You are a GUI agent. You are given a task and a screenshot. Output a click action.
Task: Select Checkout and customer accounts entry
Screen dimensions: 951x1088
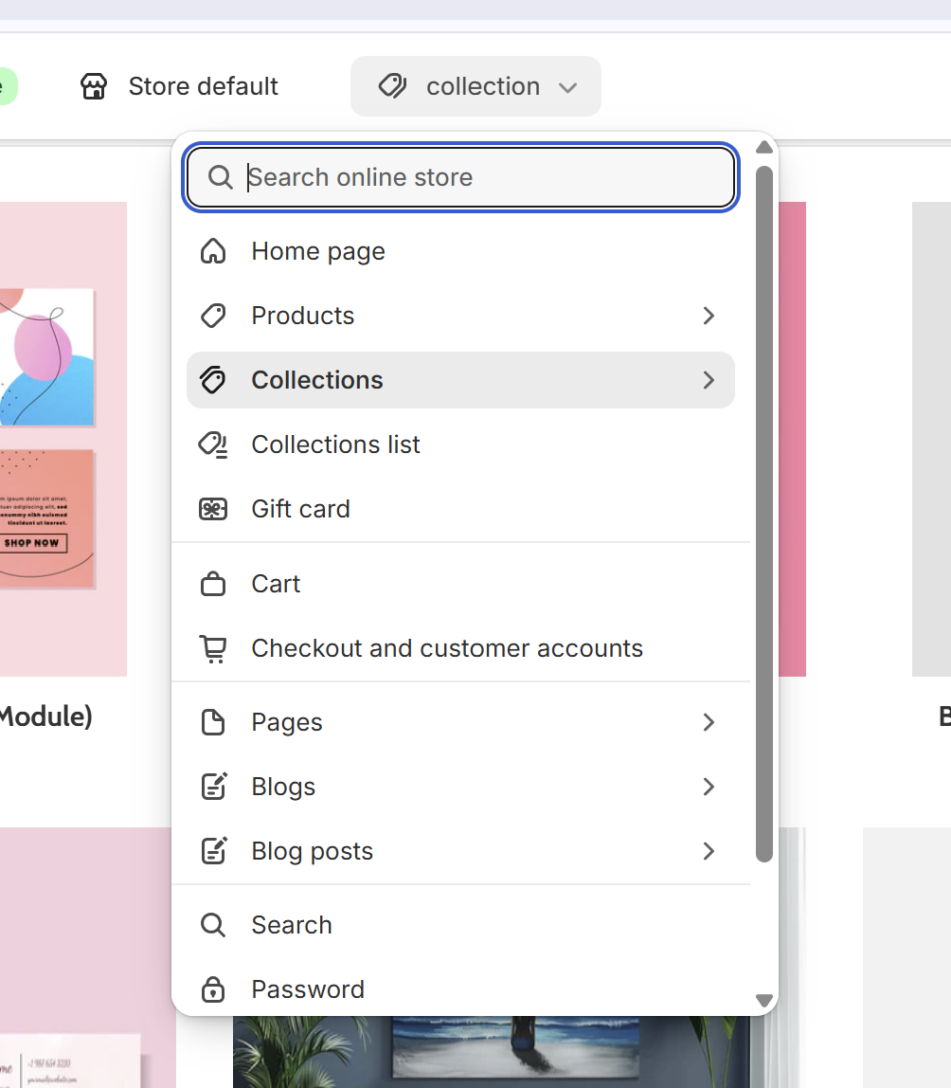pos(460,649)
